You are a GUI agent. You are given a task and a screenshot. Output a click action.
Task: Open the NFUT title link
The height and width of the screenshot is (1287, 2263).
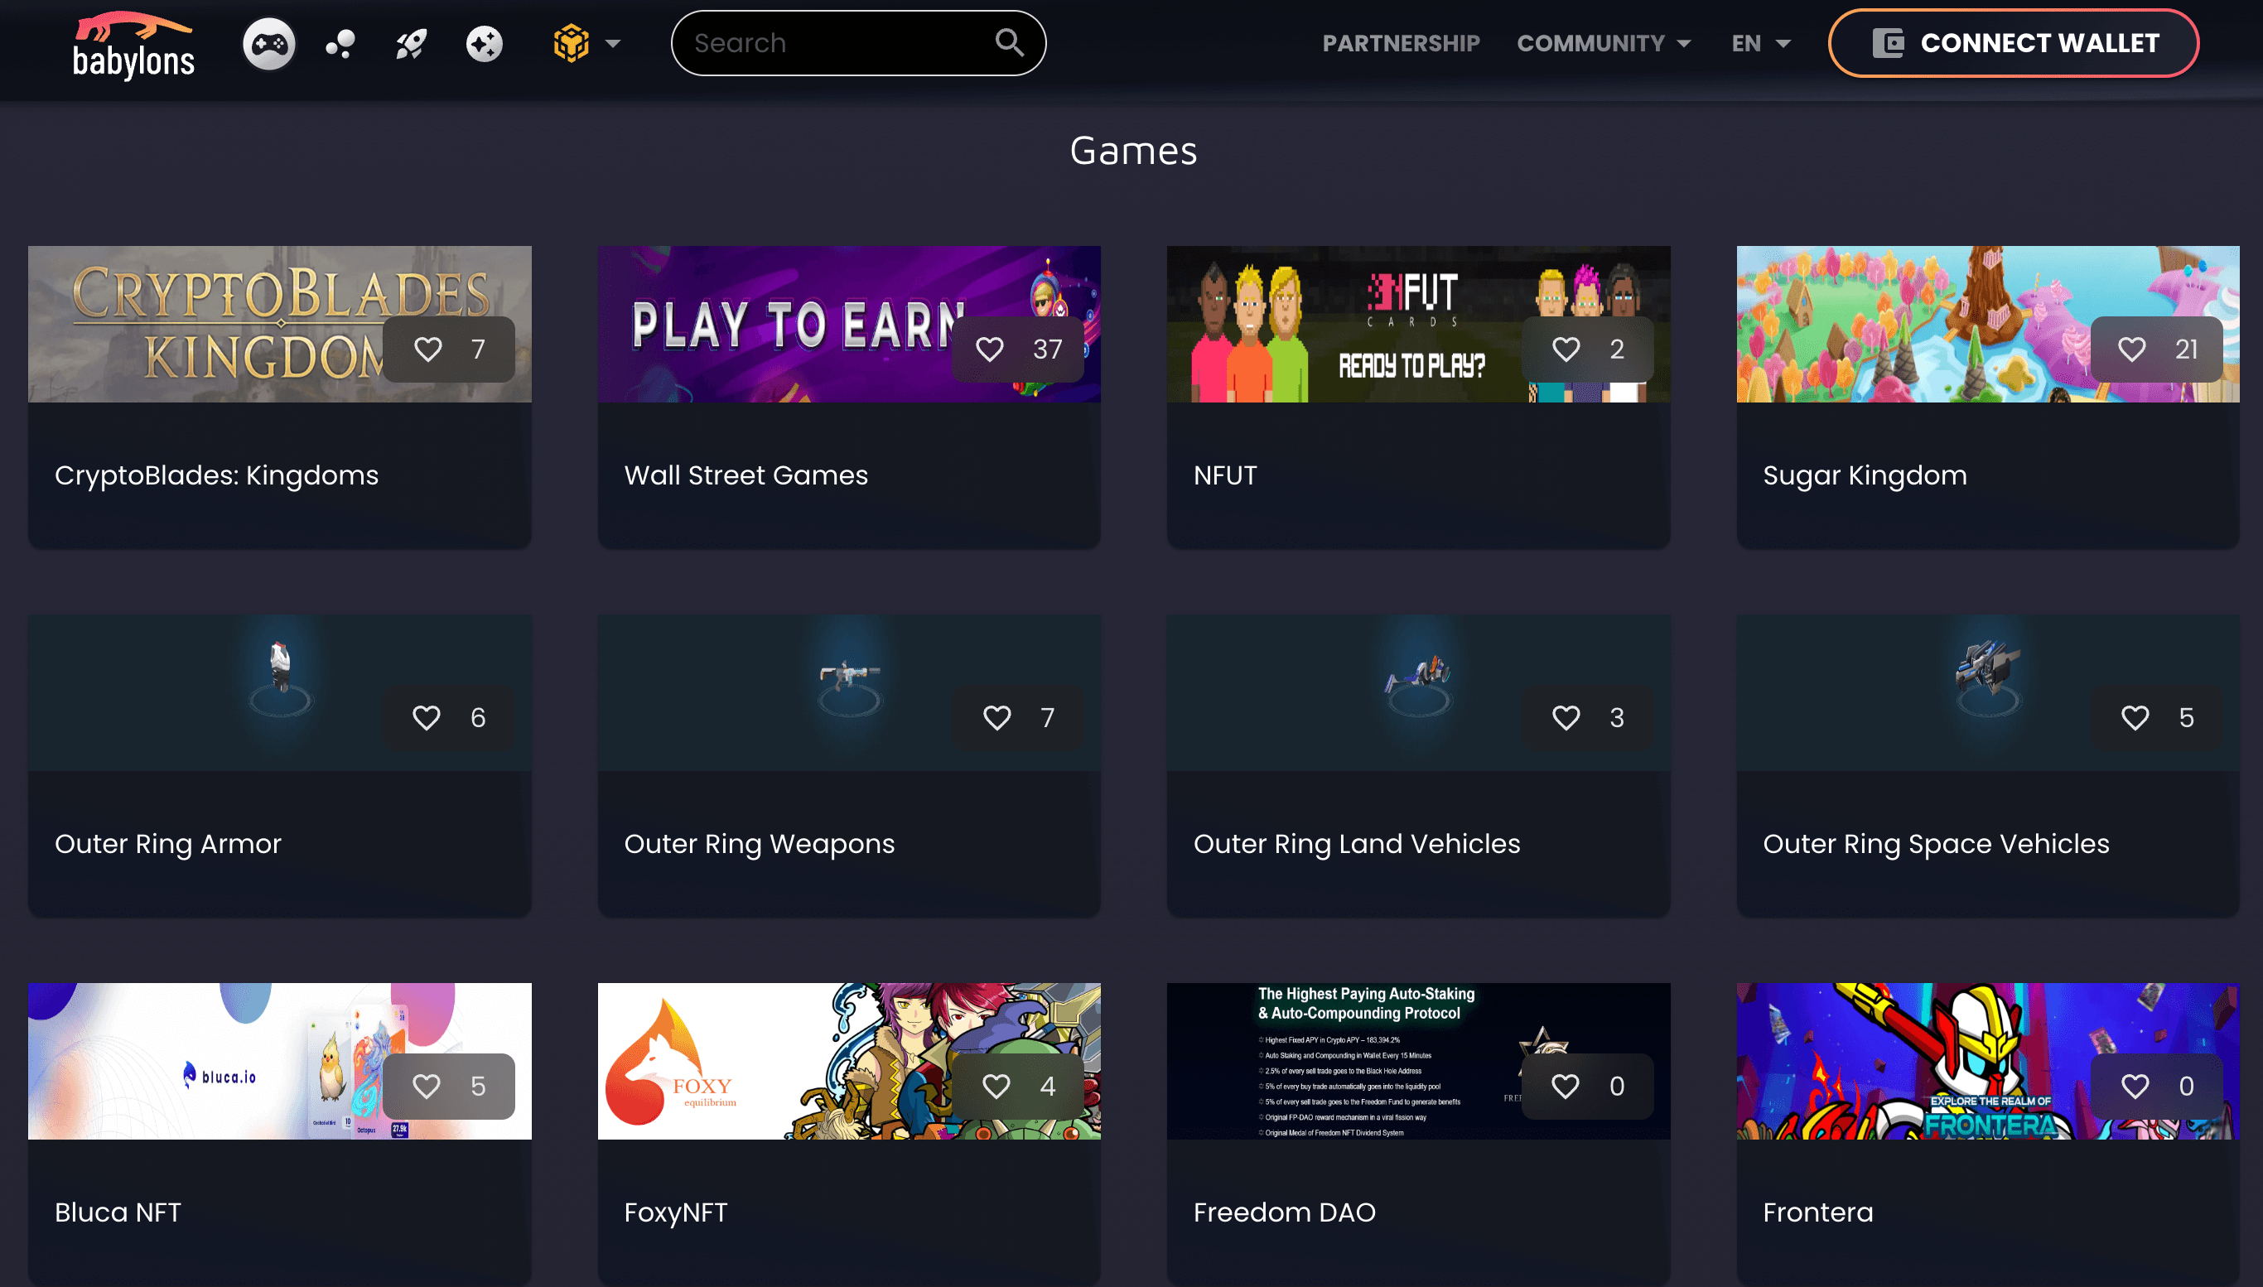(1225, 475)
